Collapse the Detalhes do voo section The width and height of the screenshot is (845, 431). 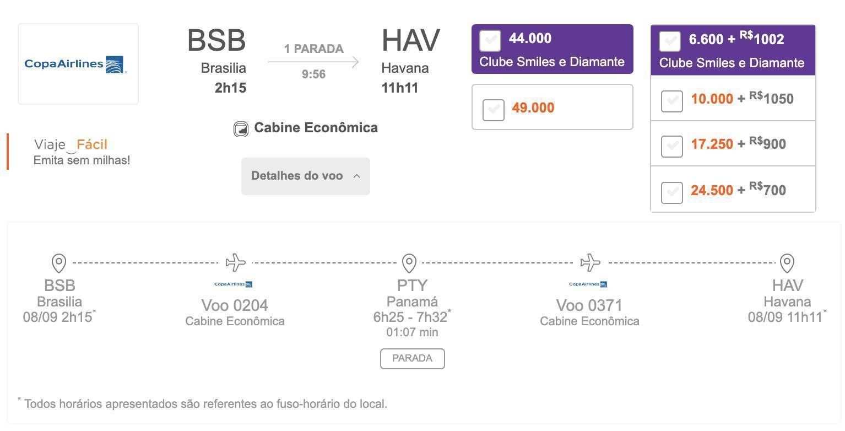tap(306, 176)
